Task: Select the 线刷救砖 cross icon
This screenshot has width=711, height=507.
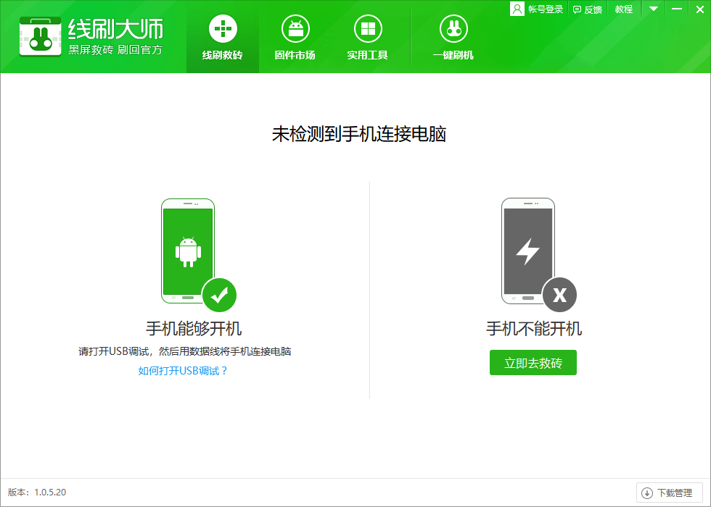Action: pos(222,29)
